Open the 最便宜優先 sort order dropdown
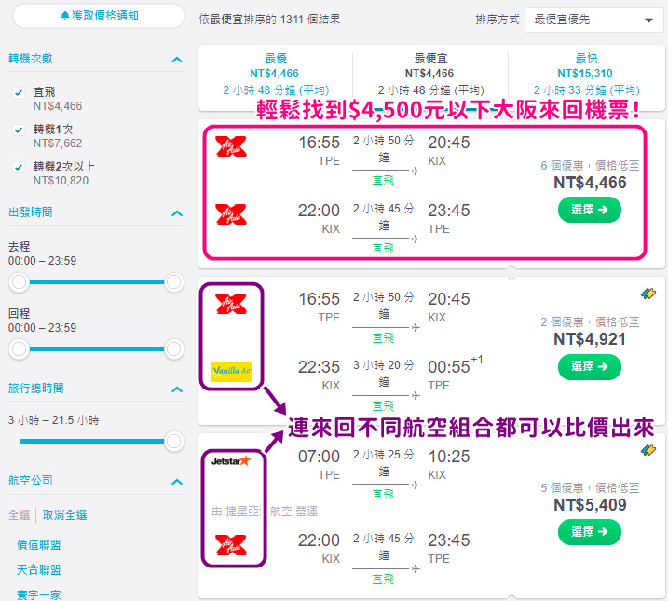Screen dimensions: 668x601 click(593, 20)
